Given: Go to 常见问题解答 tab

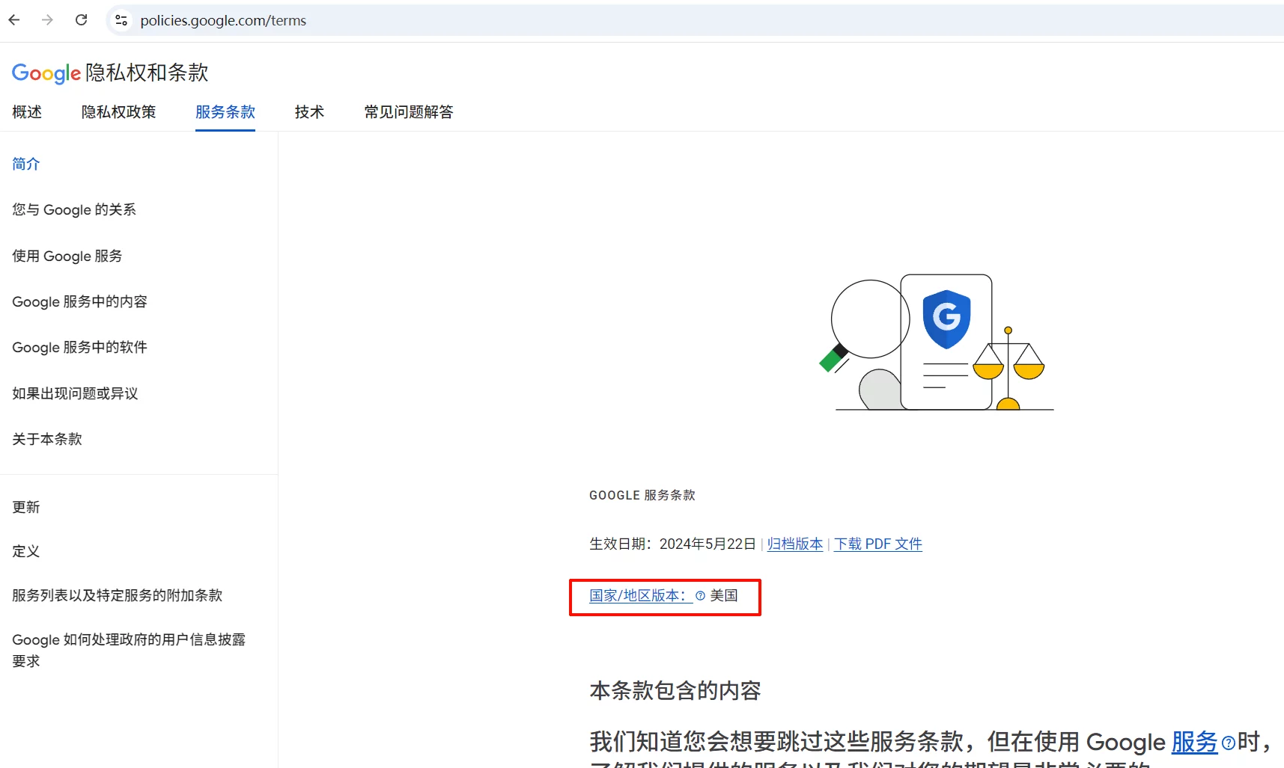Looking at the screenshot, I should coord(408,112).
